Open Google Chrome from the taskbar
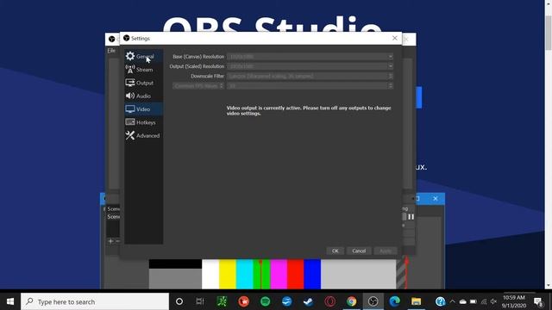 click(x=351, y=301)
